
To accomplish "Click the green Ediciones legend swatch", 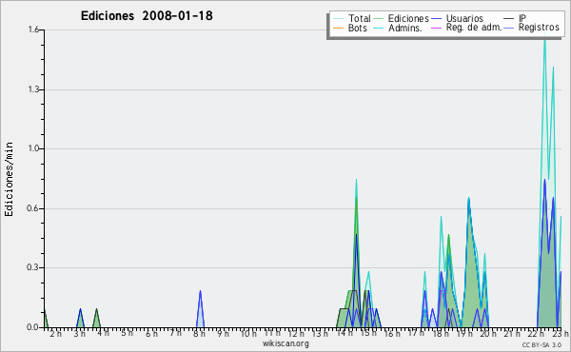I will [x=379, y=19].
